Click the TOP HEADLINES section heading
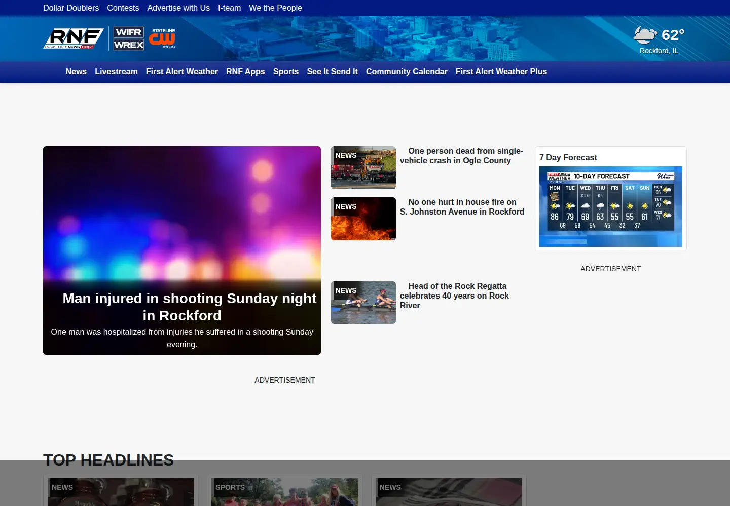Viewport: 730px width, 506px height. 108,460
